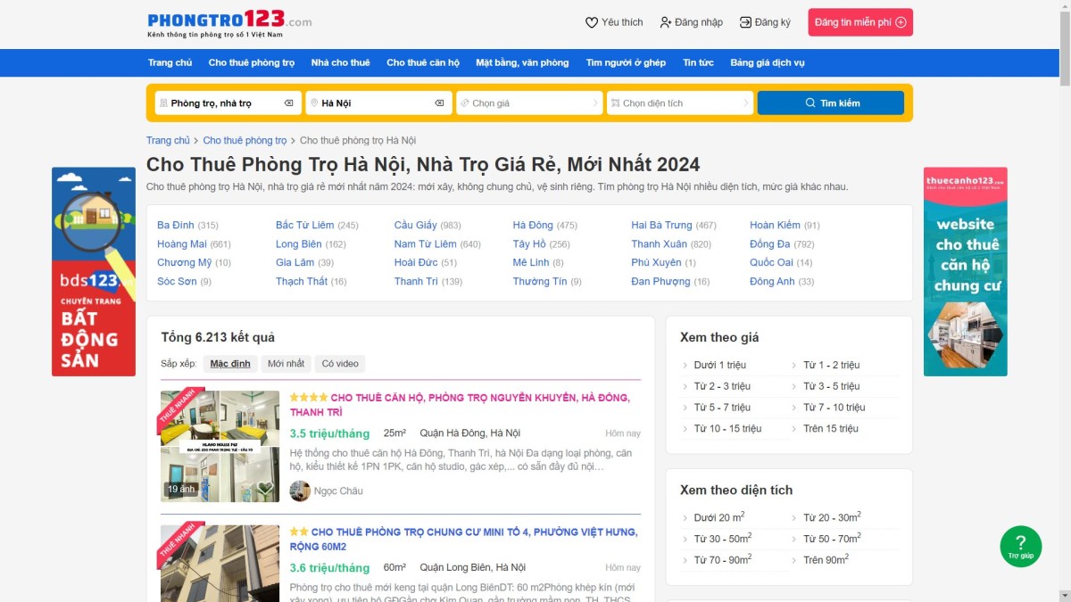This screenshot has width=1071, height=602.
Task: Open 'Mặt bằng, văn phòng' menu item
Action: pyautogui.click(x=522, y=62)
